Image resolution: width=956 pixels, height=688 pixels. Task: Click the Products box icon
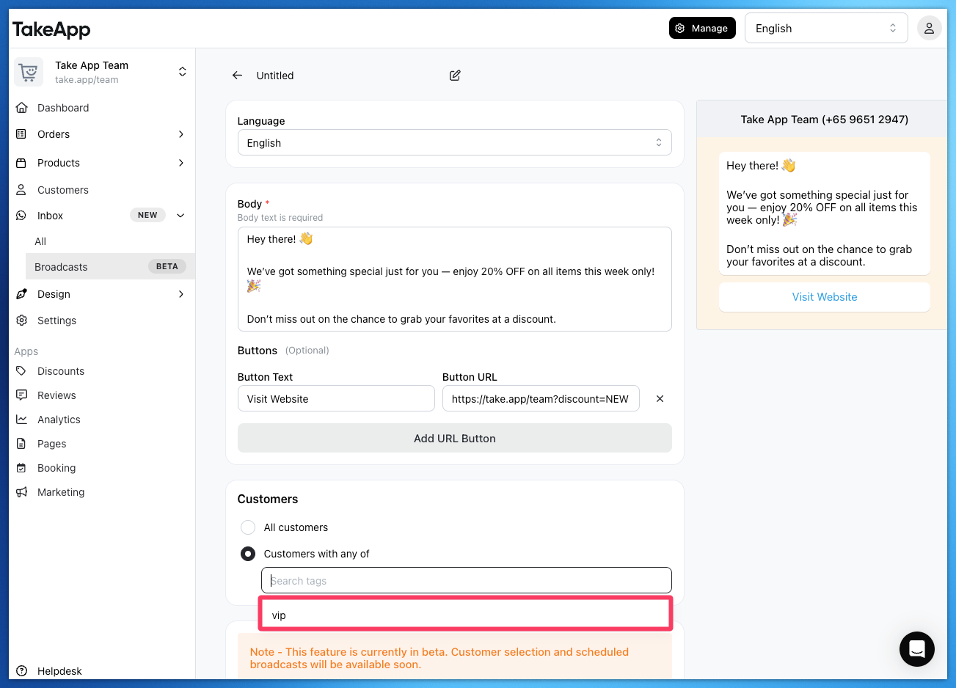(x=22, y=163)
